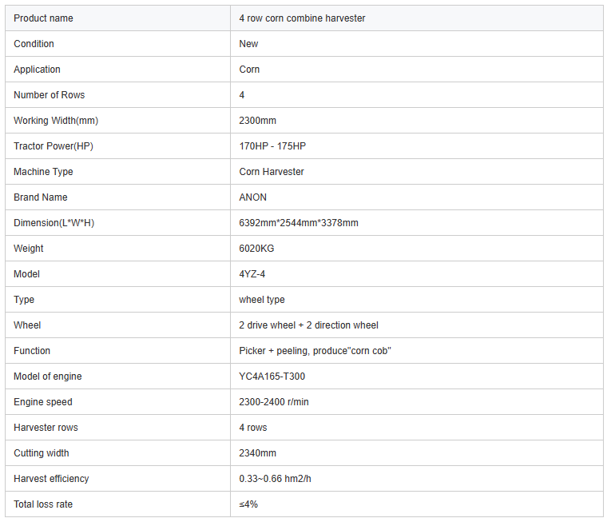Click the Working Width value 2300mm
This screenshot has height=522, width=607.
257,121
